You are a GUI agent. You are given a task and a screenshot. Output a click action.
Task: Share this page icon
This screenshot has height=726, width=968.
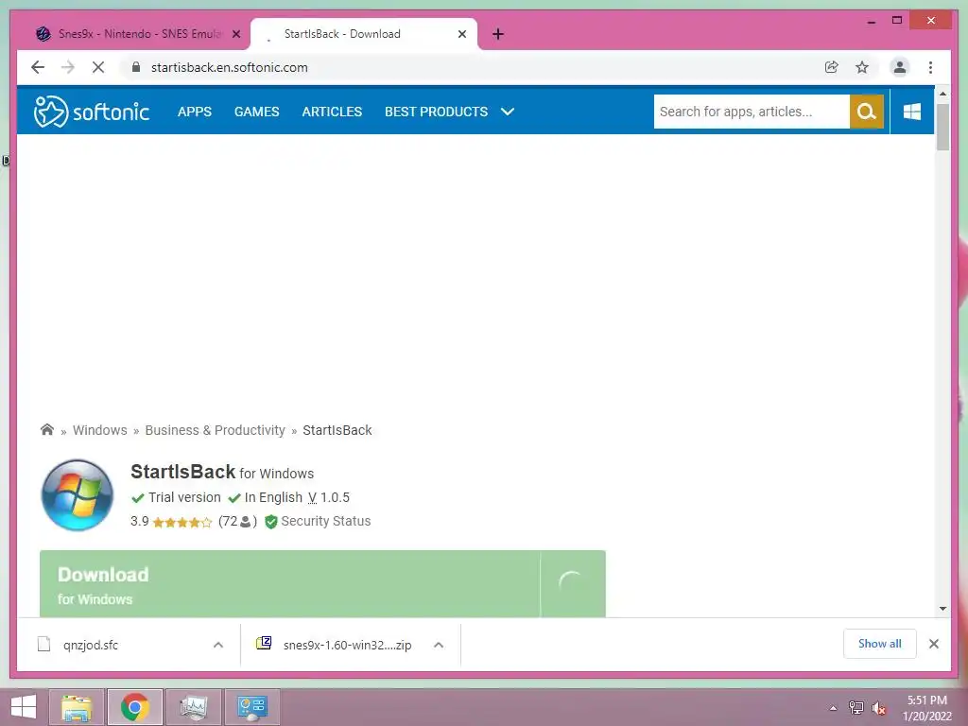(x=832, y=67)
